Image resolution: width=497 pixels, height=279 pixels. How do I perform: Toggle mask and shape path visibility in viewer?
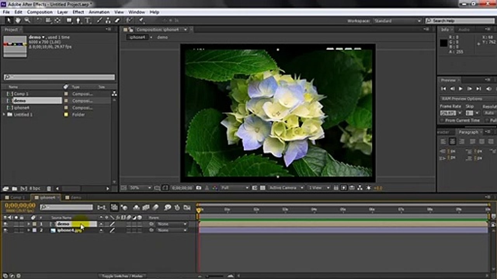pos(165,188)
